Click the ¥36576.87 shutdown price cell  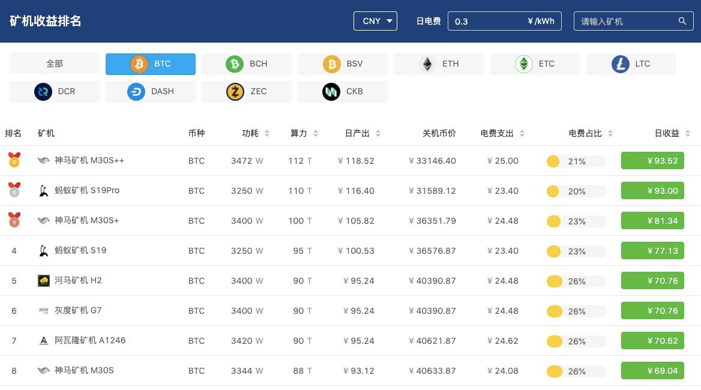(432, 251)
